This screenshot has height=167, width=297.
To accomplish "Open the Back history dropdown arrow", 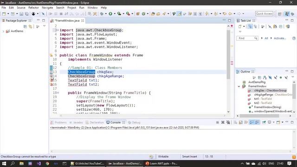I will (x=234, y=13).
